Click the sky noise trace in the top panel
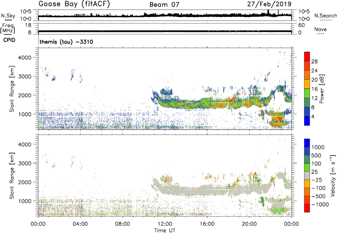The image size is (337, 233). pyautogui.click(x=165, y=15)
